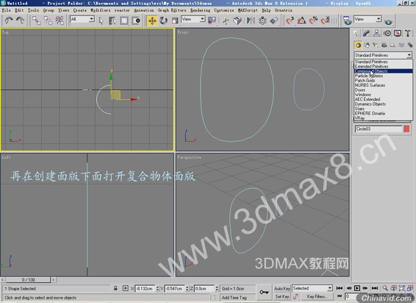This screenshot has height=303, width=416.
Task: Click the Add Time Tag field
Action: (x=234, y=297)
